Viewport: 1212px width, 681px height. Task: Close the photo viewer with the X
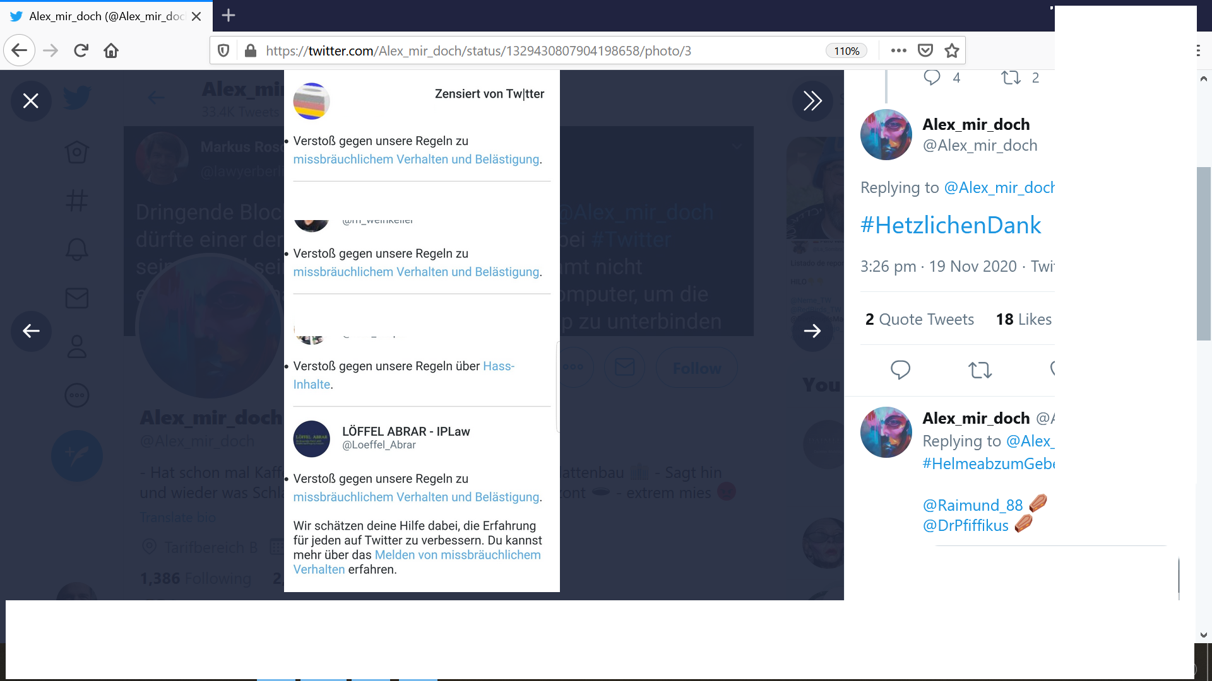(x=31, y=101)
